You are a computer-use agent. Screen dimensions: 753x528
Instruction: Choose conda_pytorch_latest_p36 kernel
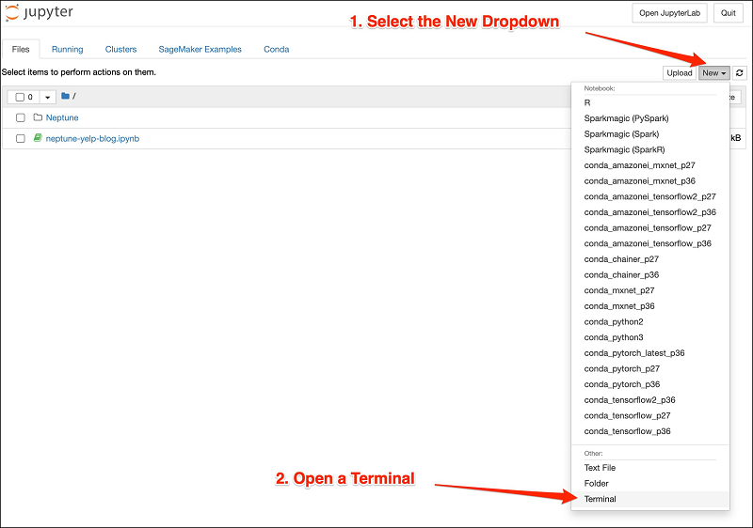(650, 353)
